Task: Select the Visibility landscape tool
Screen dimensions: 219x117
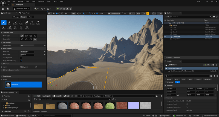Action: [10, 28]
